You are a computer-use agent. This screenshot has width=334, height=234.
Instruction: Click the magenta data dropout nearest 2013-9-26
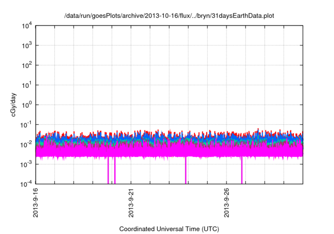[242, 170]
